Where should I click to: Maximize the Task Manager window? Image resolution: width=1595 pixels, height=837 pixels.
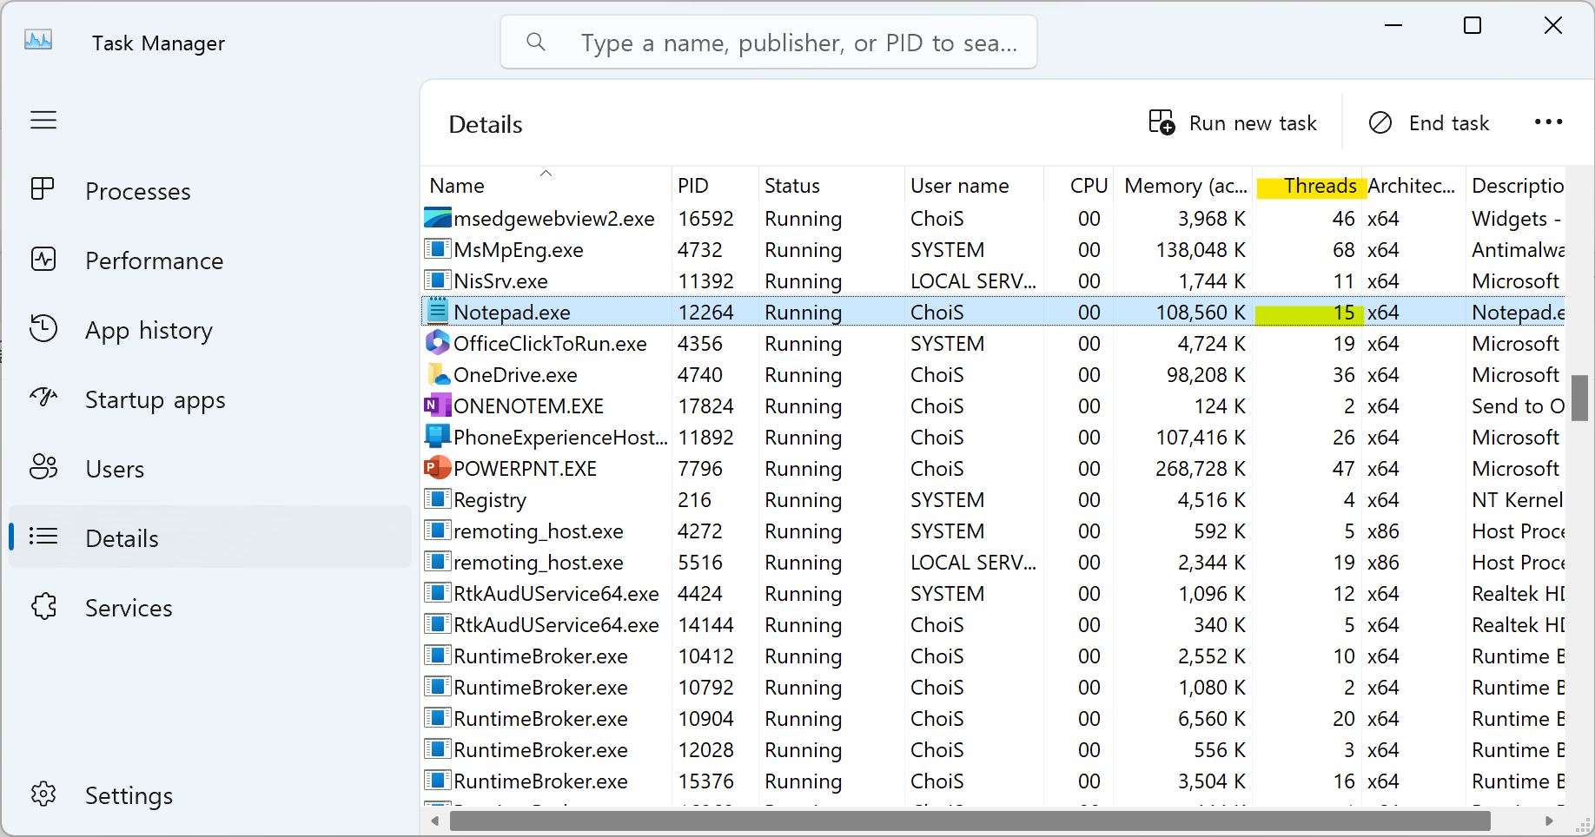pyautogui.click(x=1473, y=25)
